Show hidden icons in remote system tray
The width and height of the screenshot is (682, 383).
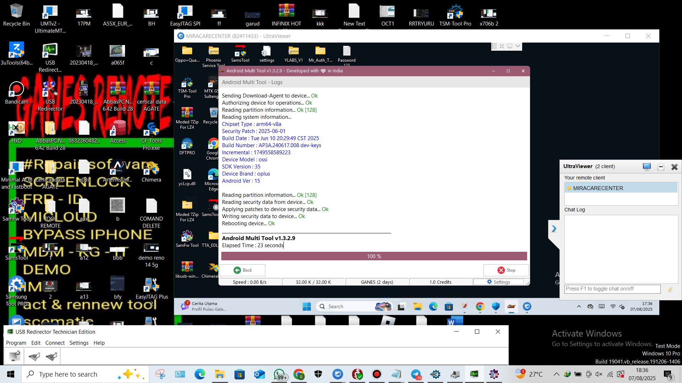pyautogui.click(x=579, y=306)
